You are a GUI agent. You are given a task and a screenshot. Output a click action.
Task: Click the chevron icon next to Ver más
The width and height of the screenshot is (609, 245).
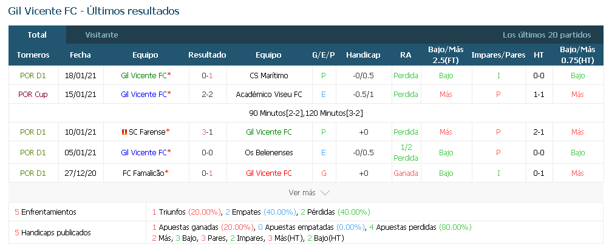[325, 193]
